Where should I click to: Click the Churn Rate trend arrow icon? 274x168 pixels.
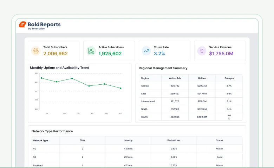click(146, 51)
